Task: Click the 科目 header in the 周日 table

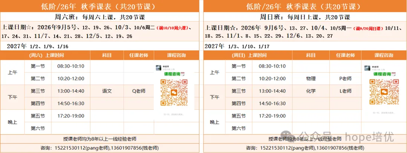Action: pyautogui.click(x=311, y=55)
